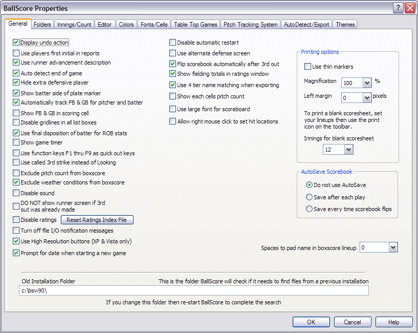Enable Show each cells pitch count
This screenshot has width=418, height=333.
pos(172,96)
